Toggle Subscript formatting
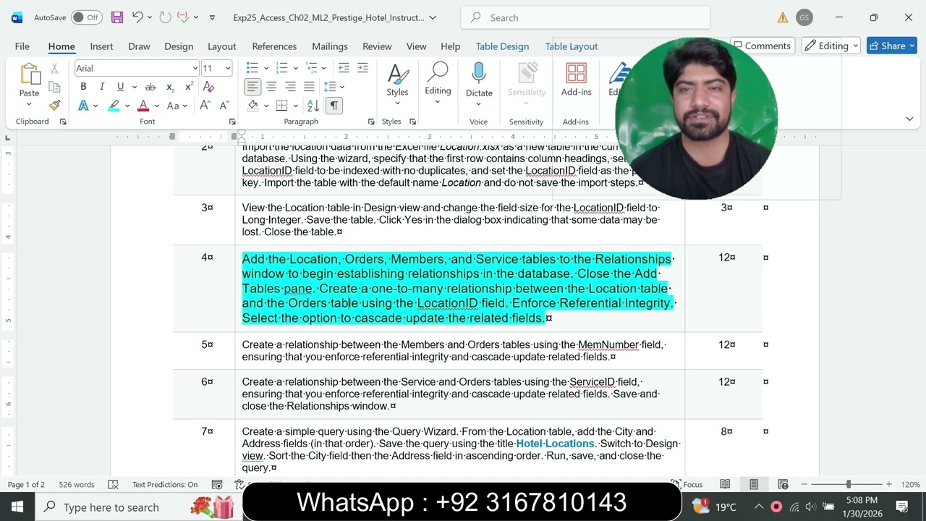926x521 pixels. [170, 87]
